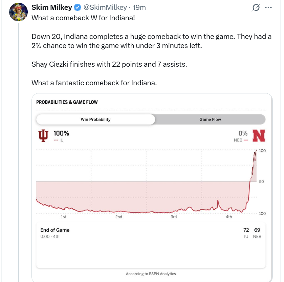This screenshot has width=284, height=282.
Task: Click the 100% IU win probability label
Action: (x=61, y=133)
